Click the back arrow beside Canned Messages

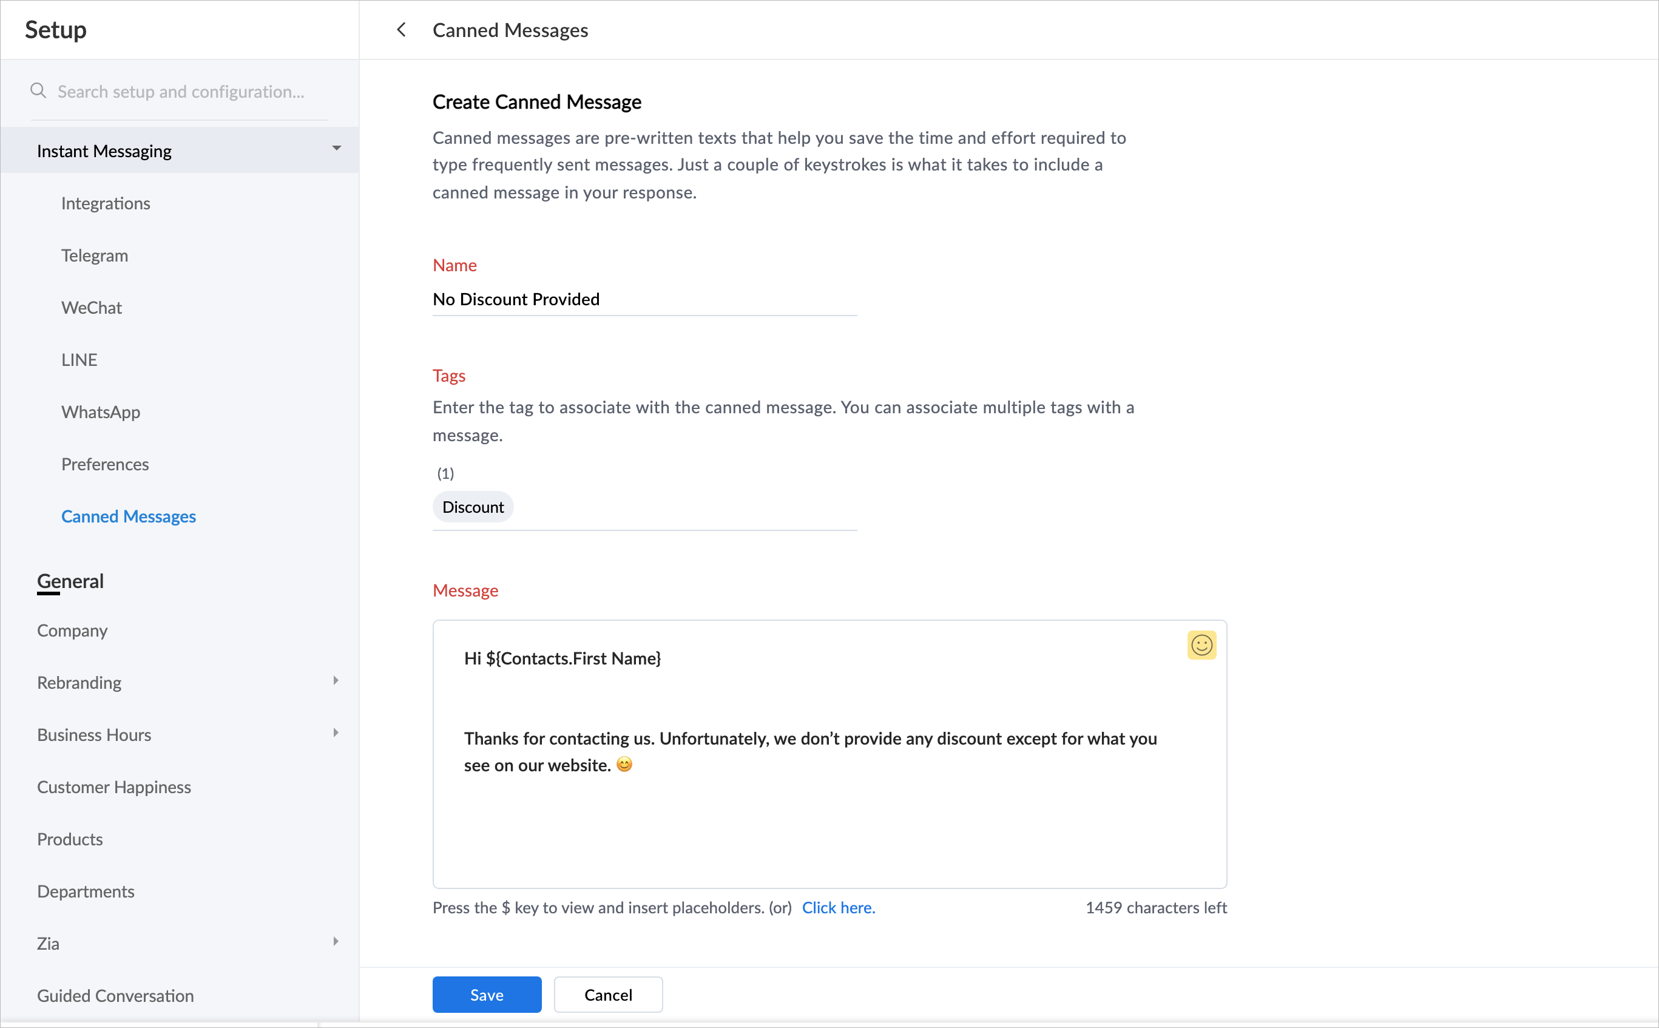point(401,30)
